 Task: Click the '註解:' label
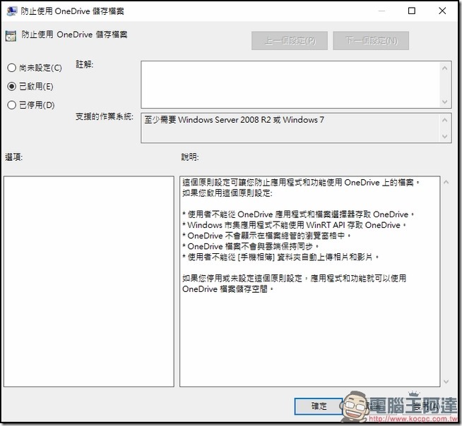[x=85, y=64]
